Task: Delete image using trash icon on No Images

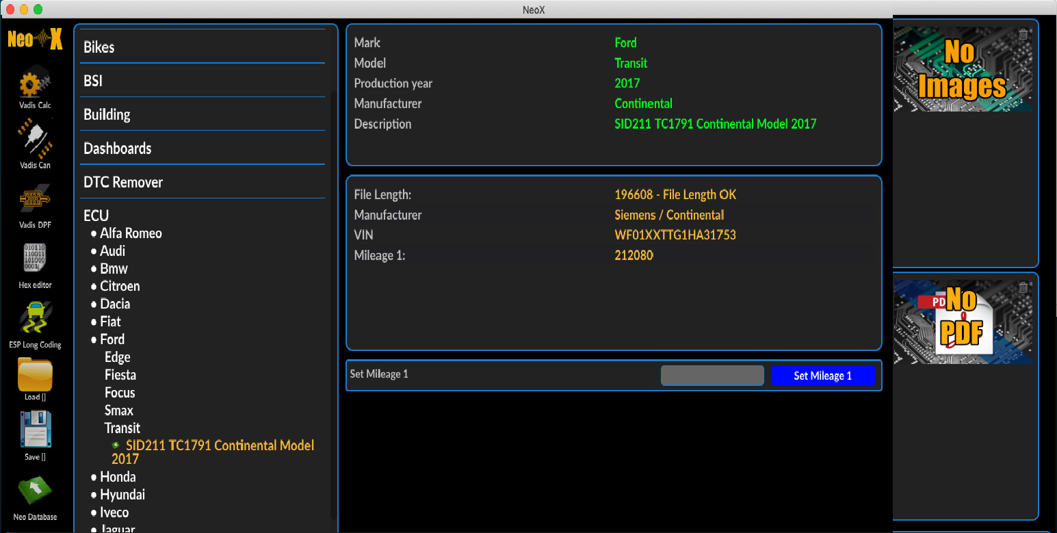Action: 1023,34
